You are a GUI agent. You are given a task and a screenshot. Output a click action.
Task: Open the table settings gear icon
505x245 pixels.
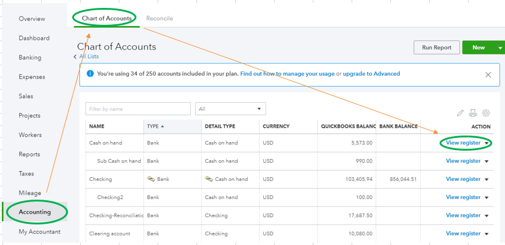(486, 113)
